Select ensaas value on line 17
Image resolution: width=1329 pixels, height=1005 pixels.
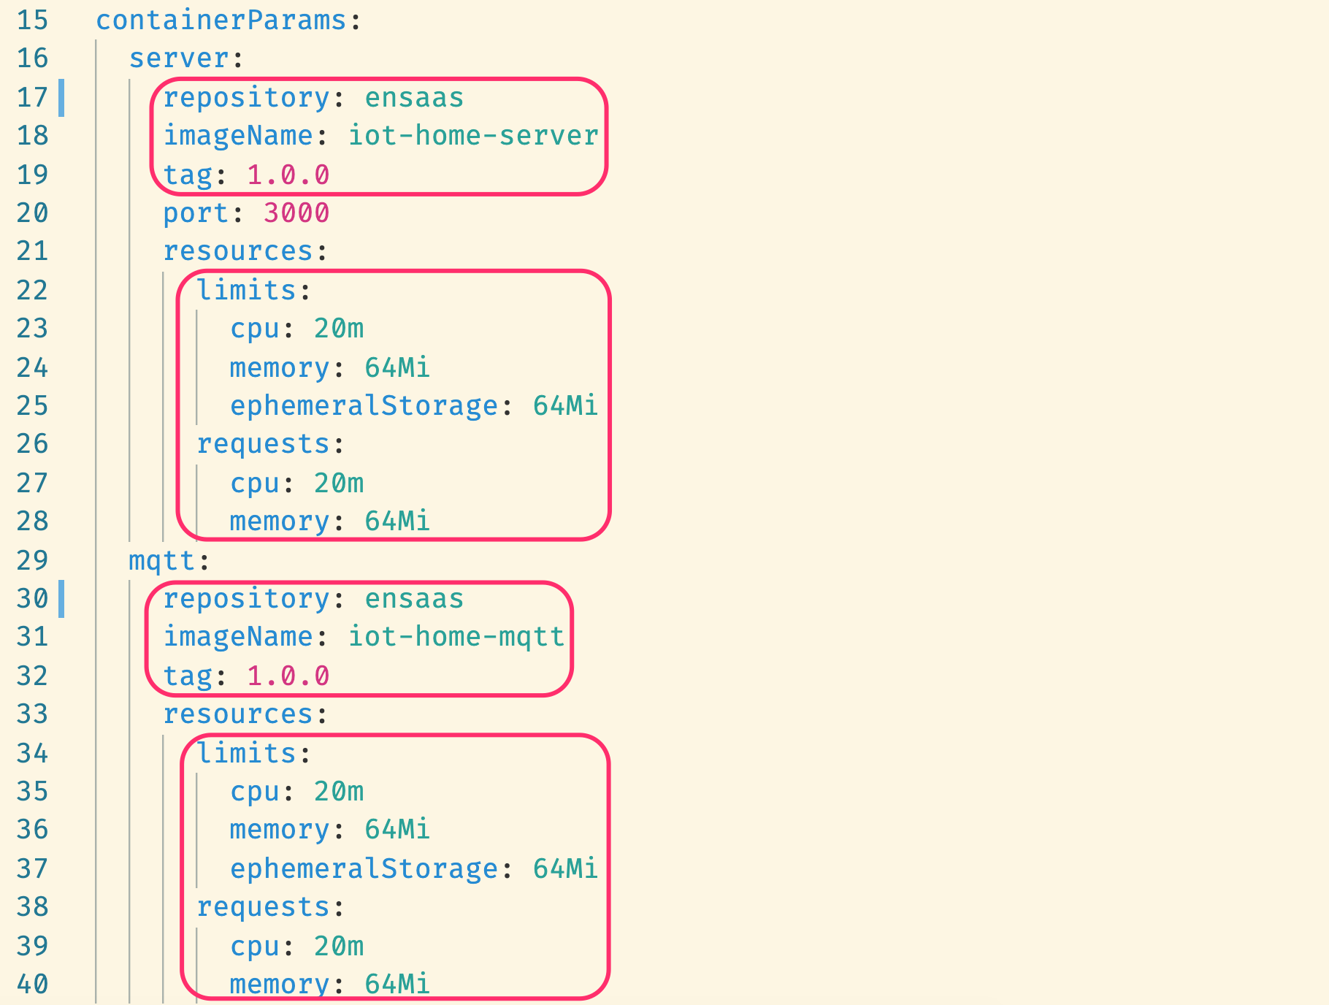click(414, 98)
